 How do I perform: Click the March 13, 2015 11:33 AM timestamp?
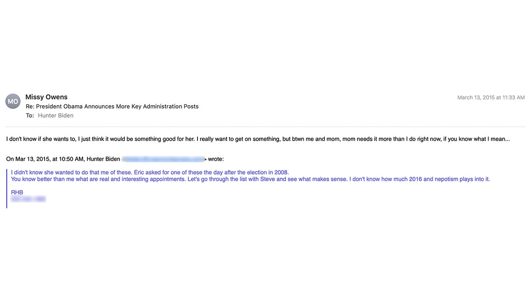491,98
